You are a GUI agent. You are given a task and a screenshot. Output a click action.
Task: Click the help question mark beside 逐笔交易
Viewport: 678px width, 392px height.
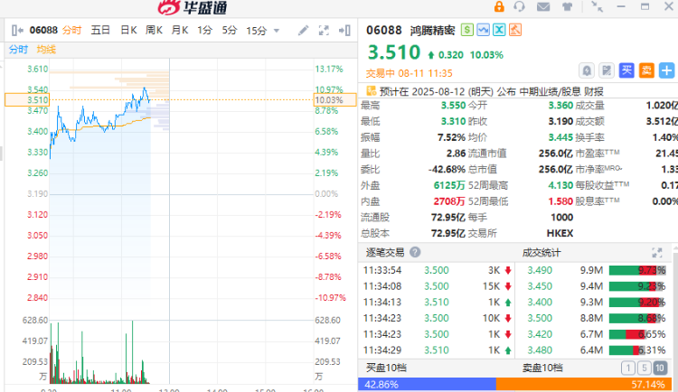coord(415,252)
